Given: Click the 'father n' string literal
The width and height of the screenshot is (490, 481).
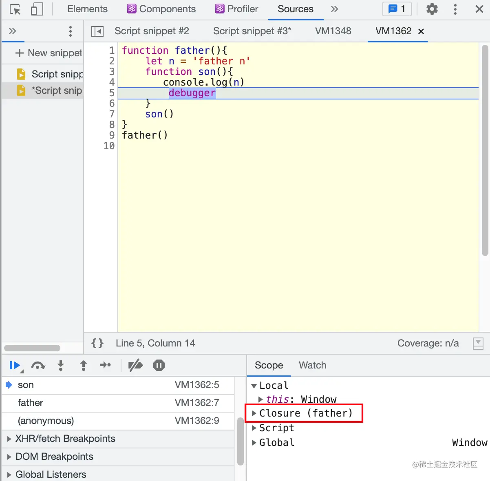Looking at the screenshot, I should (x=221, y=61).
